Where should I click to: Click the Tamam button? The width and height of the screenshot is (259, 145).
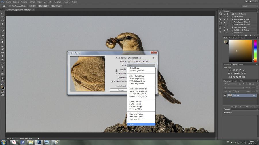121,90
